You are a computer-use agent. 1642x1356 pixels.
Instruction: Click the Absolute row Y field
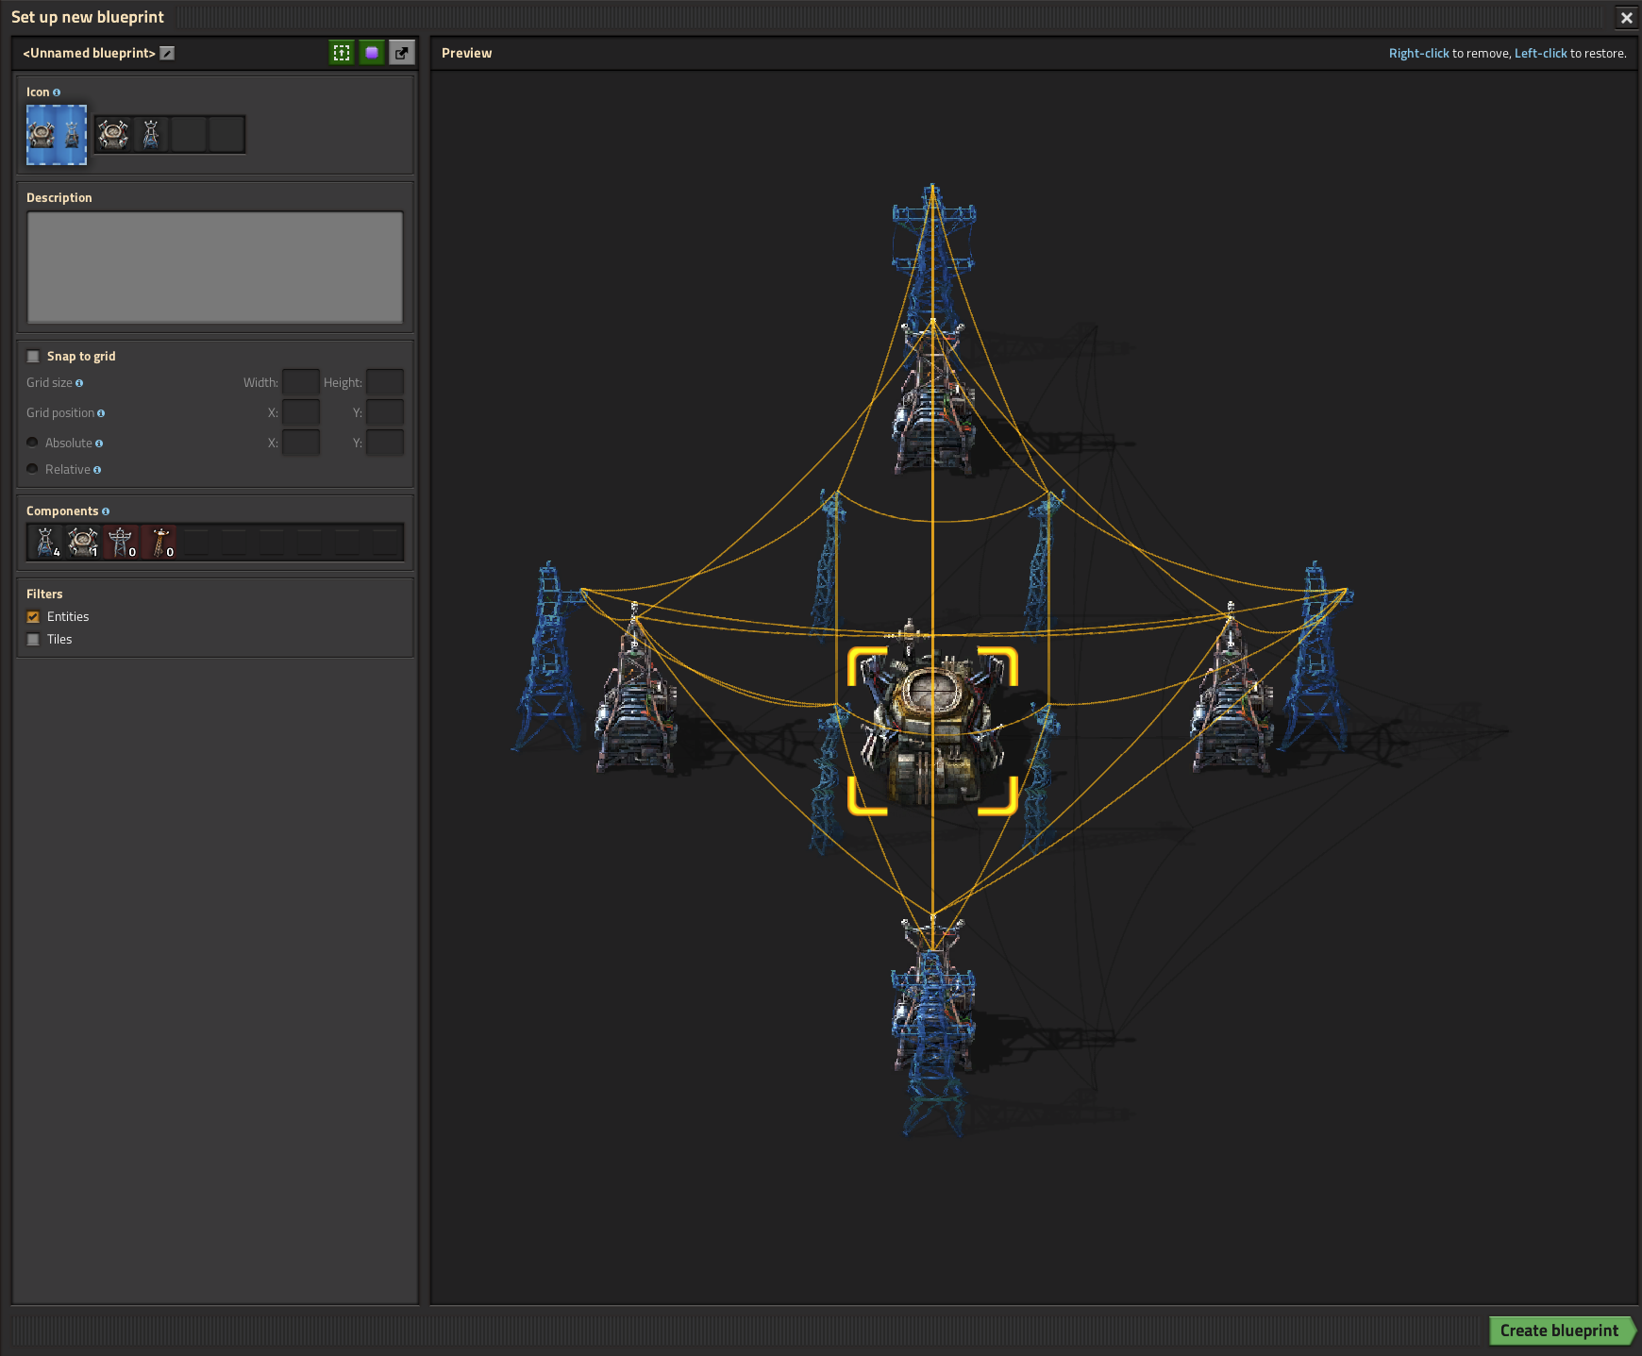click(385, 443)
